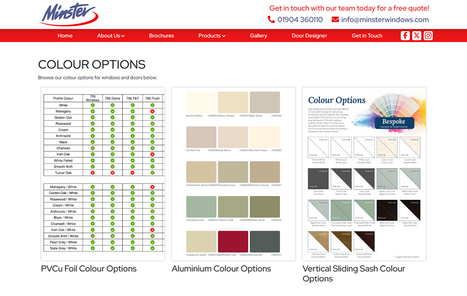The width and height of the screenshot is (467, 296).
Task: Open the Aluminium colour swatches thumbnail
Action: tap(233, 174)
